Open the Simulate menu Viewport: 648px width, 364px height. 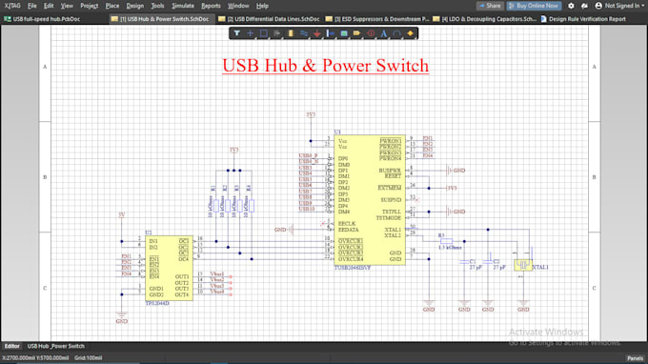click(183, 6)
